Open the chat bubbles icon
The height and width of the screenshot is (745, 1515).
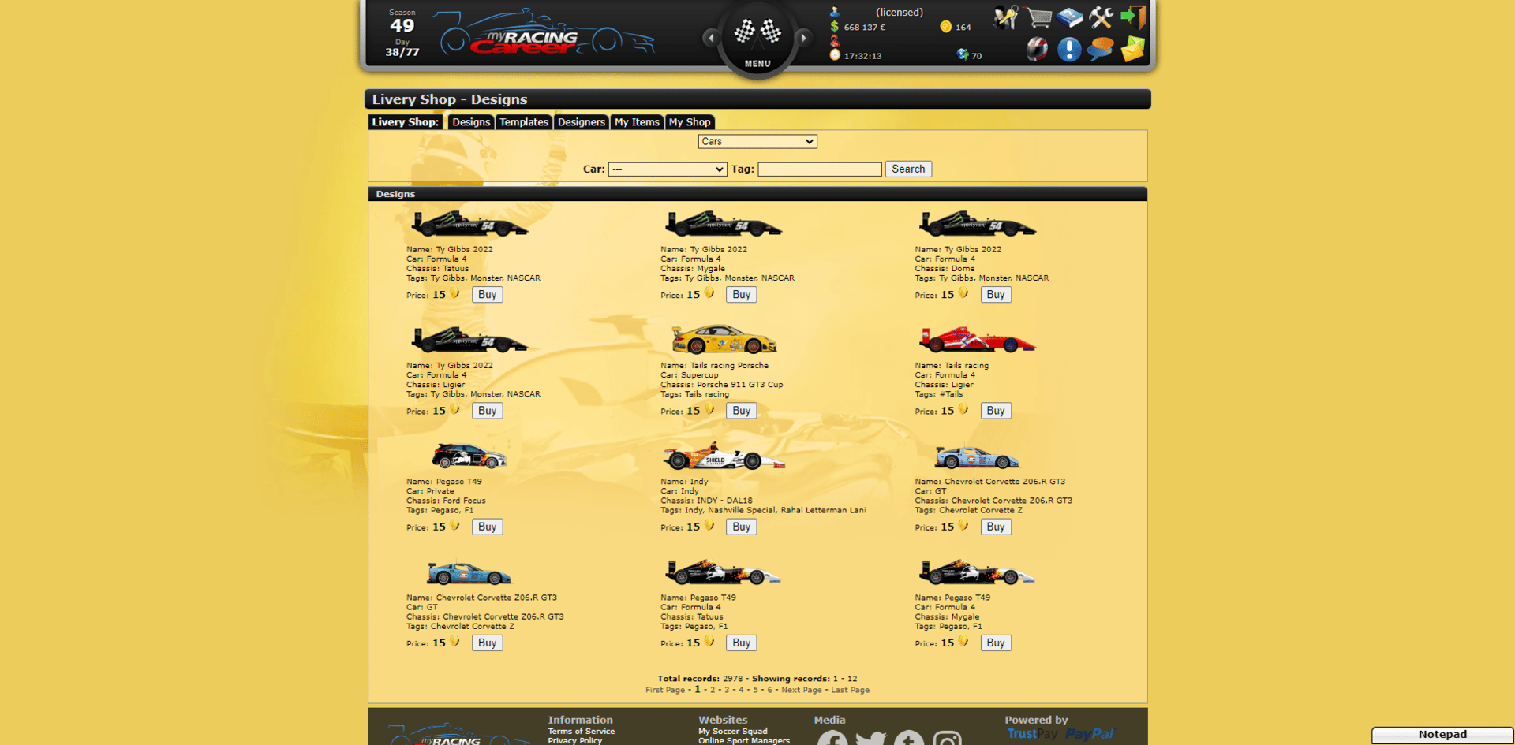click(1100, 50)
